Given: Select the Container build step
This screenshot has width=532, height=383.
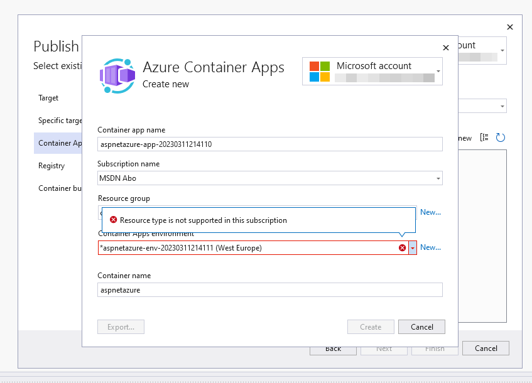Looking at the screenshot, I should (x=60, y=188).
